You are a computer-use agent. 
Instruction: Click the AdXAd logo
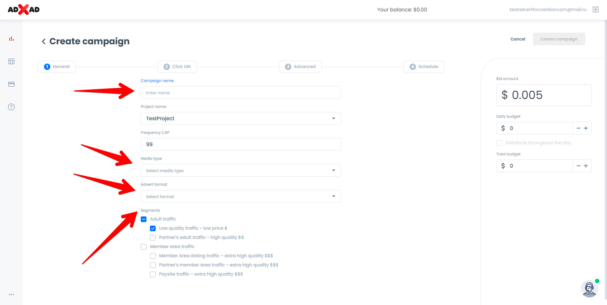[x=24, y=10]
